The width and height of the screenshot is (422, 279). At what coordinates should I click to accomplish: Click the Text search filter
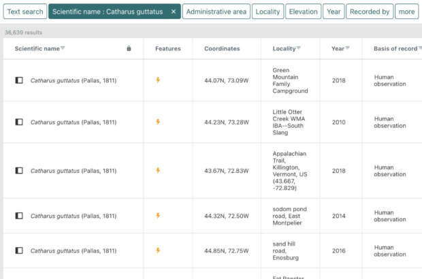point(25,12)
